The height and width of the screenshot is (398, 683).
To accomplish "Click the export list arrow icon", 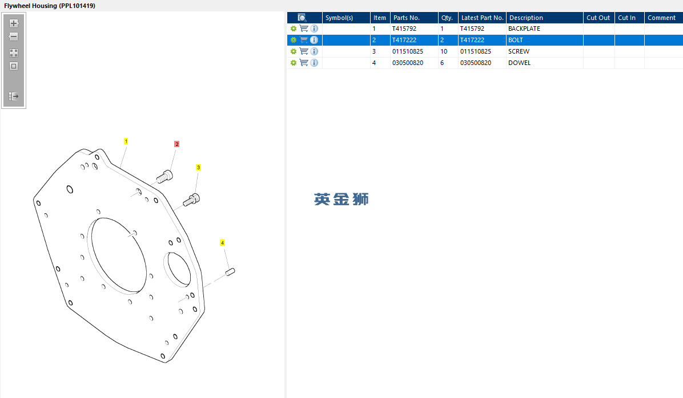I will pyautogui.click(x=14, y=96).
